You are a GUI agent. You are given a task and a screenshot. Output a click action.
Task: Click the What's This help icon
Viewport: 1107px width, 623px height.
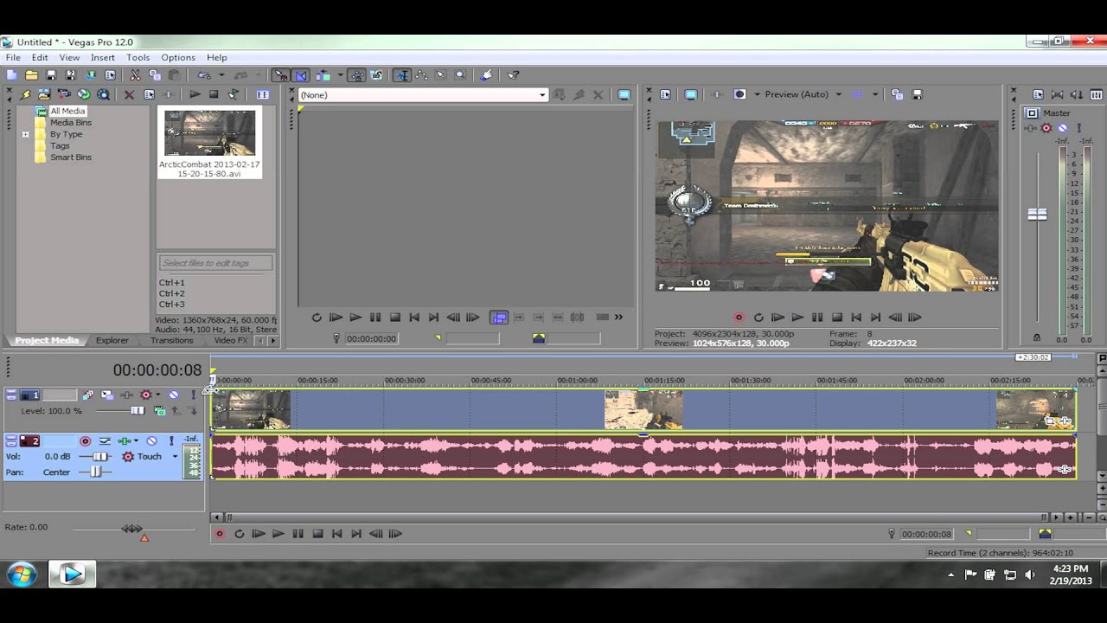[513, 75]
